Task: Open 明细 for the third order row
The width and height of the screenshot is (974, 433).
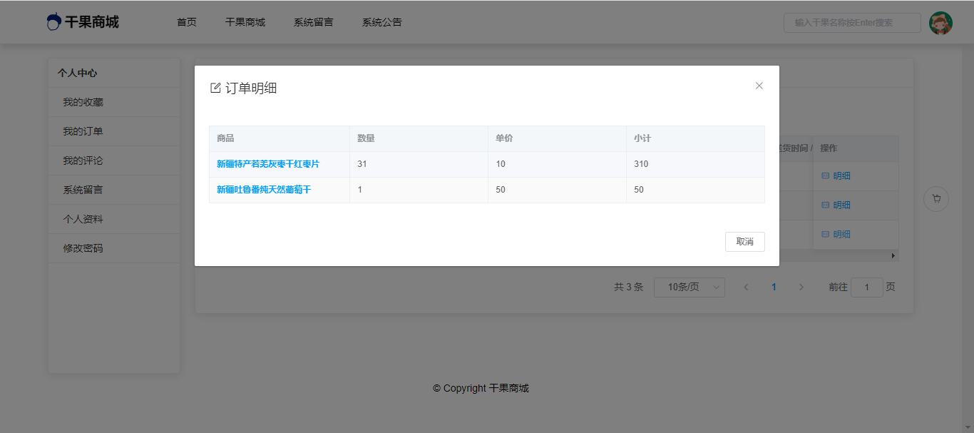Action: (836, 235)
